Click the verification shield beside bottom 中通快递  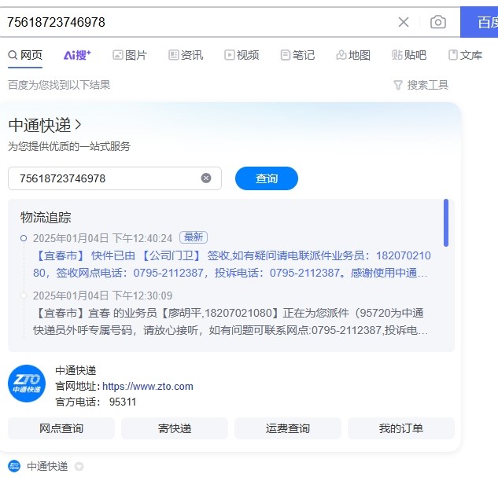(79, 466)
